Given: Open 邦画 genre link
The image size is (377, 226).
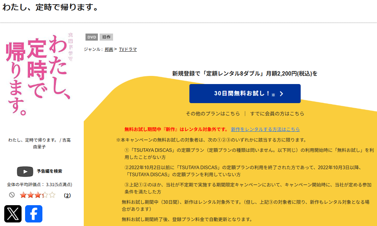Looking at the screenshot, I should pos(109,49).
